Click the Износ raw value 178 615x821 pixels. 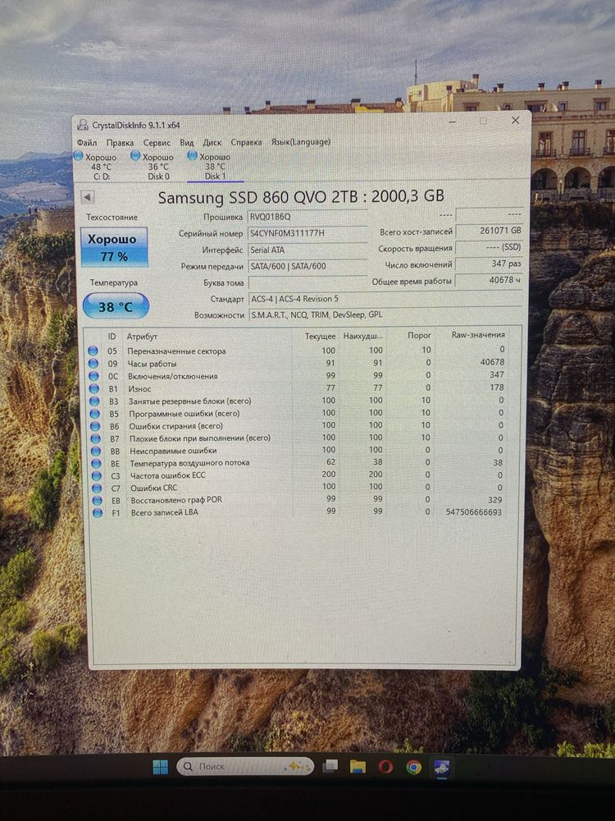pos(497,388)
